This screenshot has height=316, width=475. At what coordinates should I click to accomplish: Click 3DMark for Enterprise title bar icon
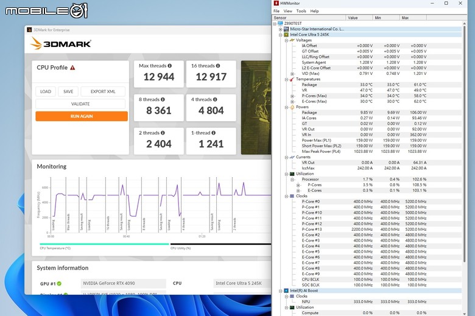click(x=29, y=30)
